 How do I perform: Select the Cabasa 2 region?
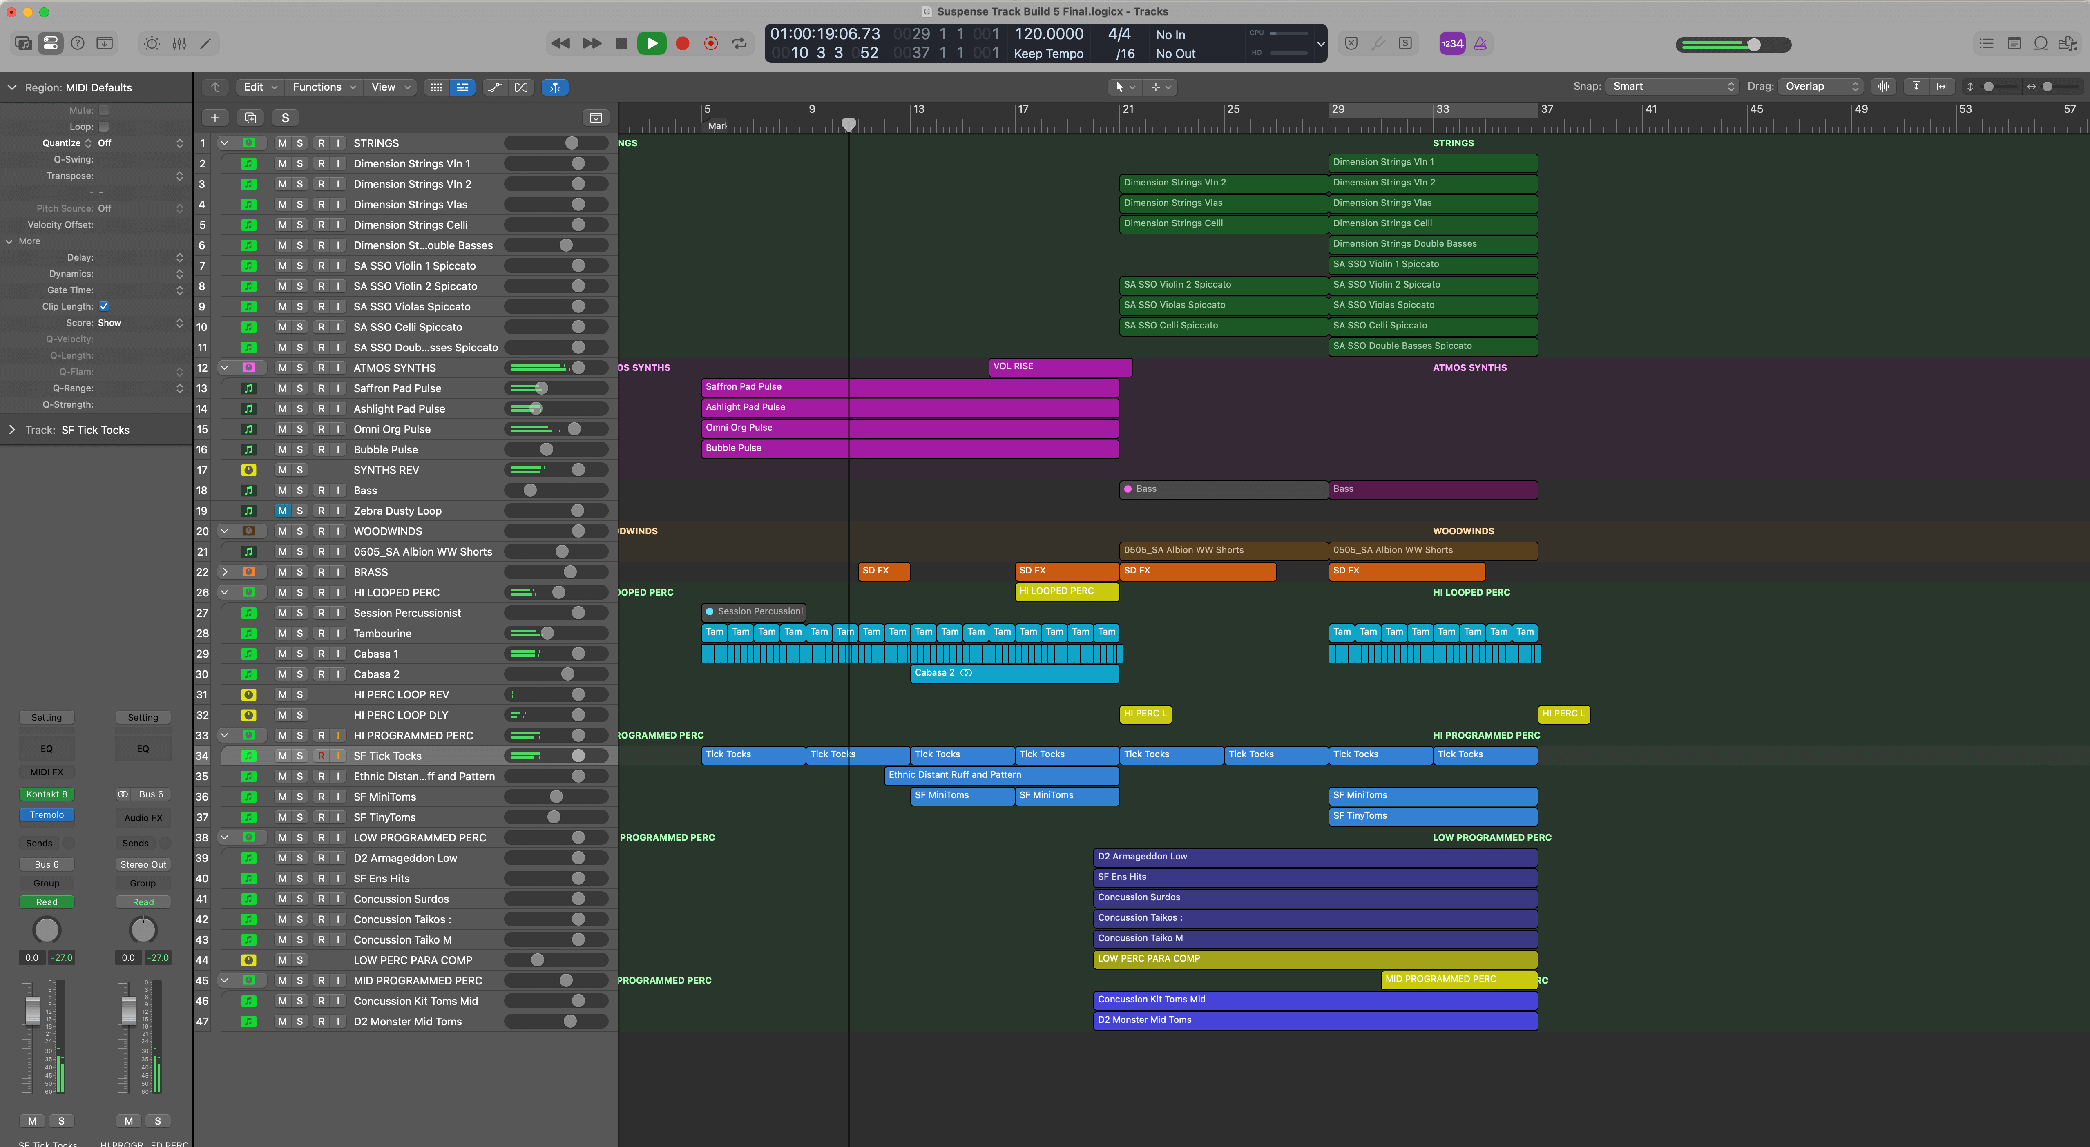(x=1015, y=673)
